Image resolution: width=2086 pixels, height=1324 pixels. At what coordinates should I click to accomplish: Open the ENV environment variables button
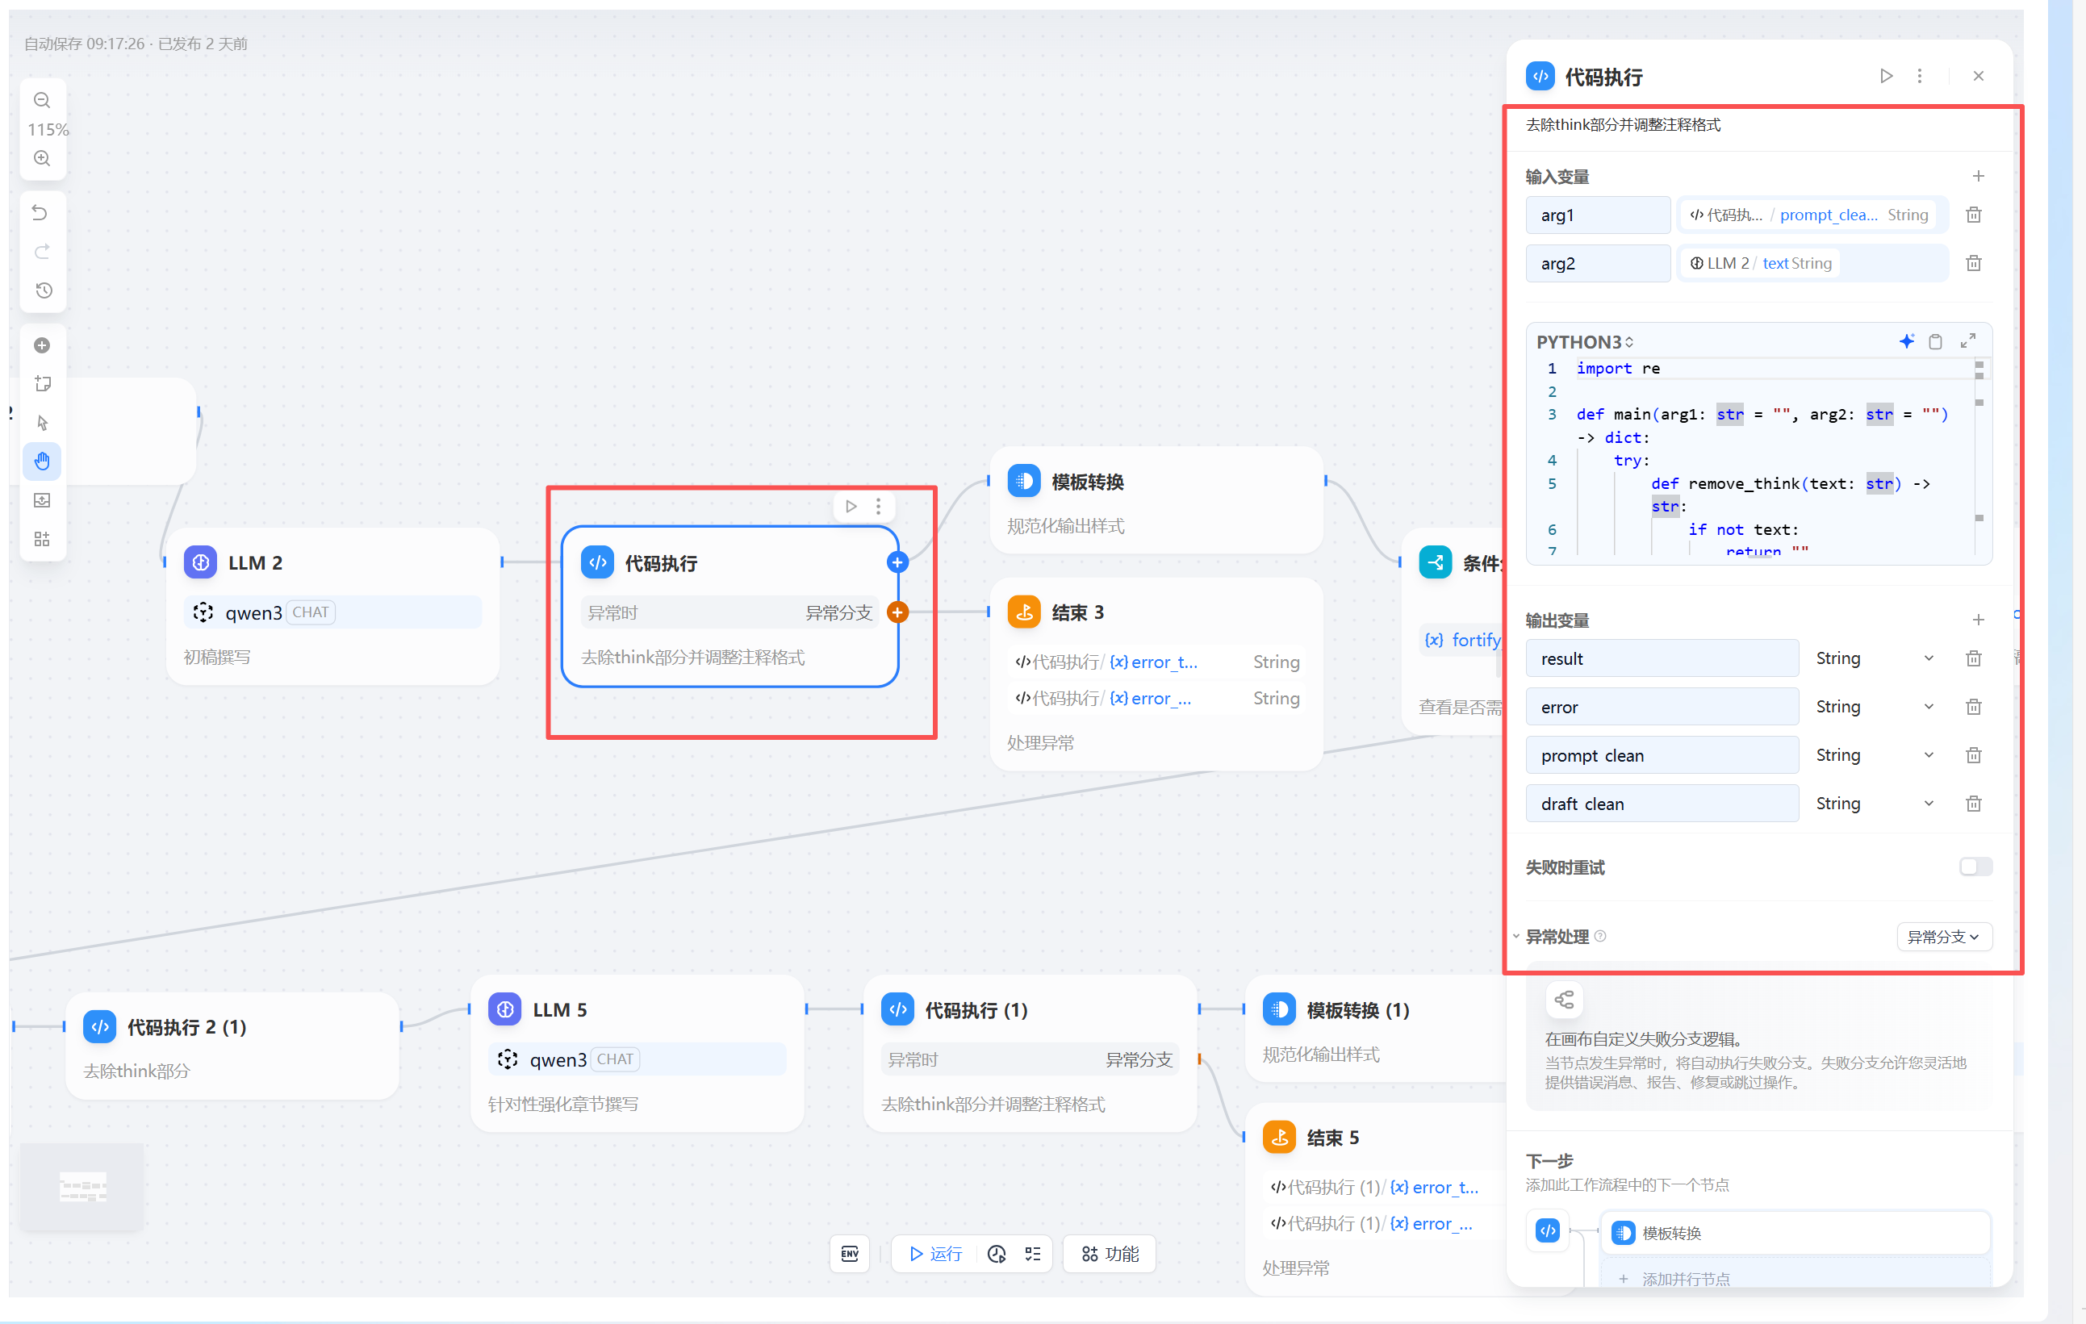tap(849, 1254)
